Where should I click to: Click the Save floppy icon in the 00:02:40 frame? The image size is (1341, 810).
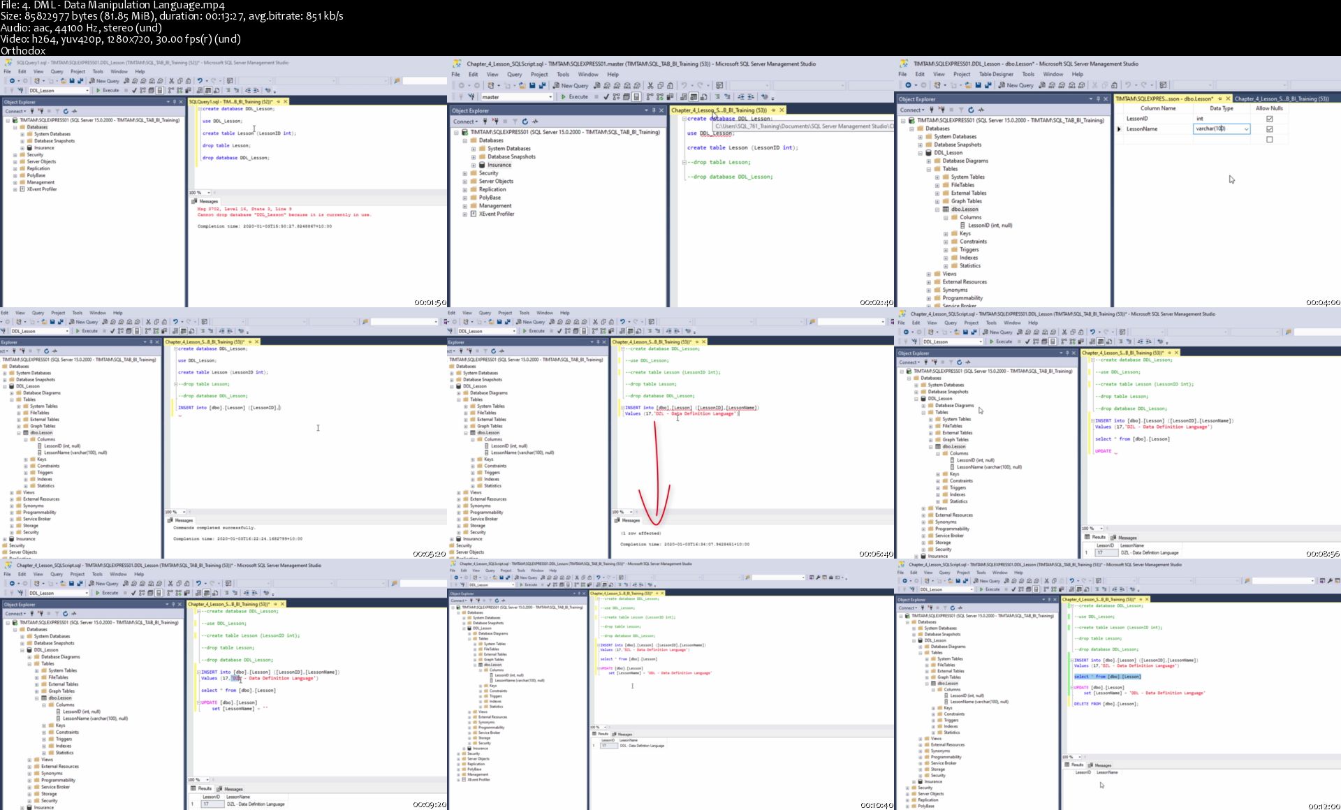coord(532,86)
